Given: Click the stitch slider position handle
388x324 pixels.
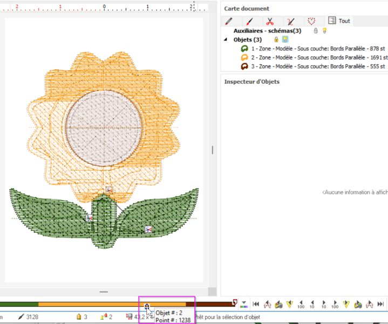Looking at the screenshot, I should click(147, 306).
